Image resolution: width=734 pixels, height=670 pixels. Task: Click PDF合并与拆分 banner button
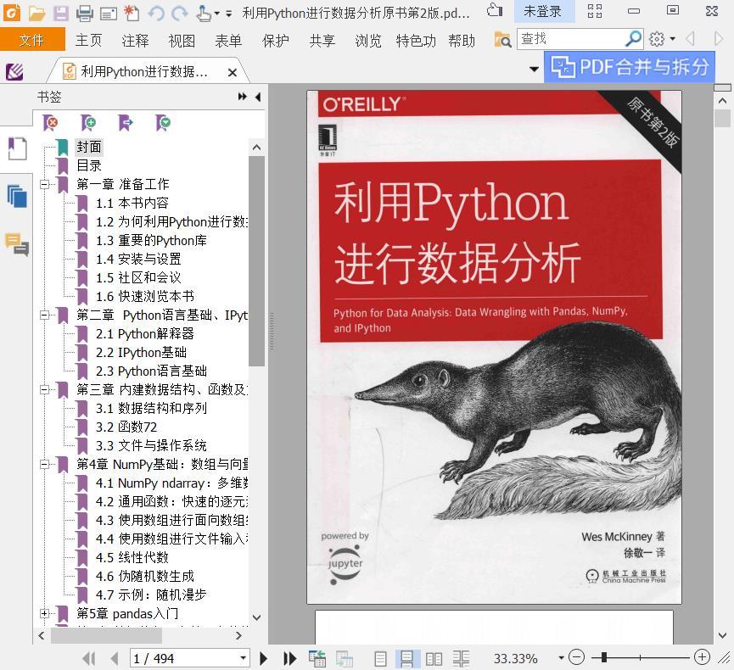click(630, 67)
